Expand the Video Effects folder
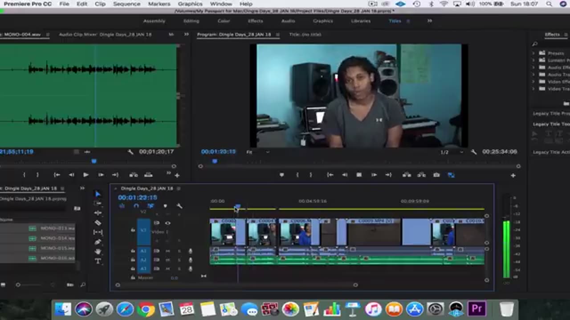The width and height of the screenshot is (570, 320). (534, 82)
